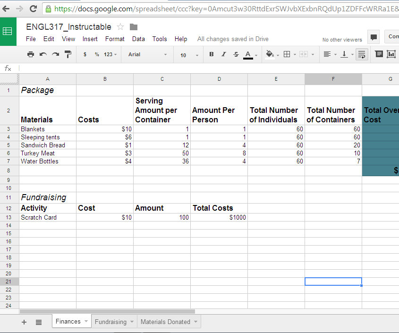Select the row 21 header
This screenshot has width=399, height=333.
coord(9,282)
